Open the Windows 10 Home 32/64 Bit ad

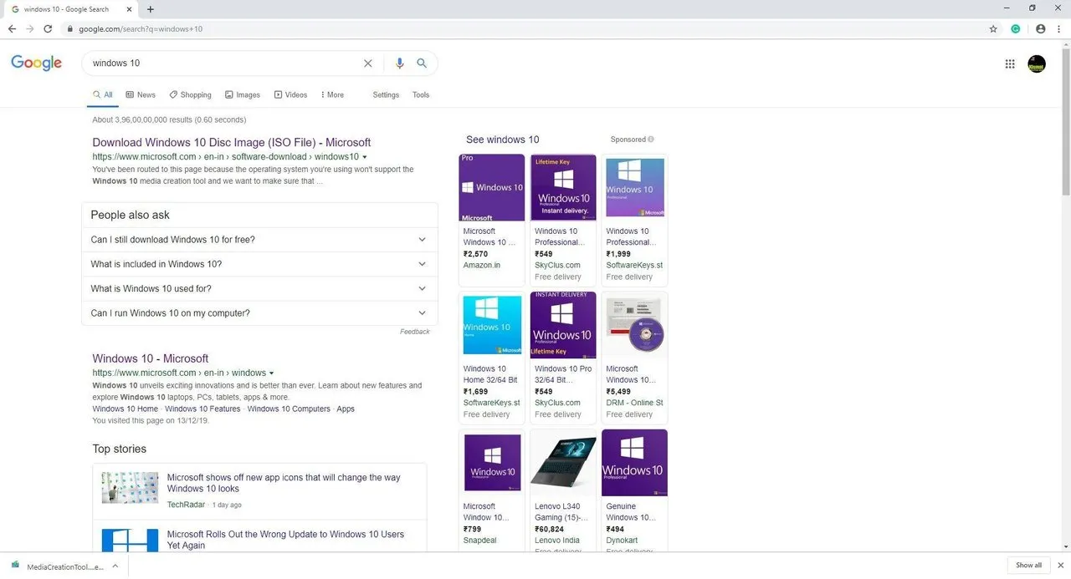tap(492, 358)
